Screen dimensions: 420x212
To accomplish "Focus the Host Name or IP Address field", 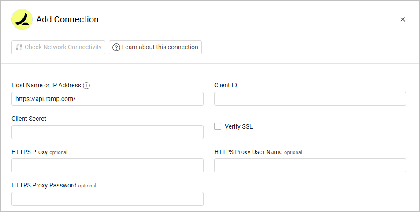I will click(x=108, y=99).
